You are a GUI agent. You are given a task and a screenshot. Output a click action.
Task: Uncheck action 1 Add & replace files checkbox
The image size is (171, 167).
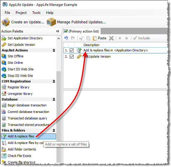tap(71, 50)
